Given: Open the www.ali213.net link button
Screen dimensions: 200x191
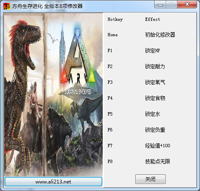Looking at the screenshot, I should [x=53, y=181].
